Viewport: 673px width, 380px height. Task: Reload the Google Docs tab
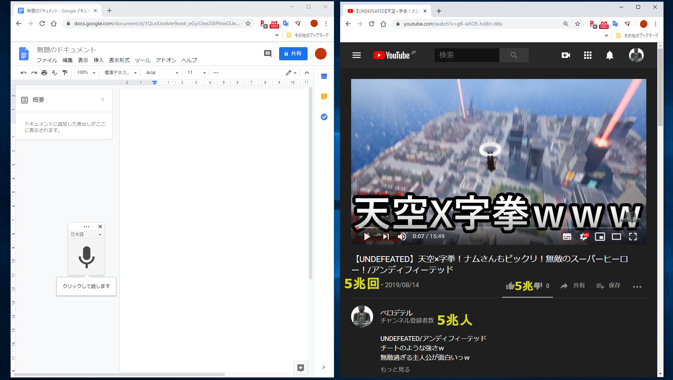point(42,23)
